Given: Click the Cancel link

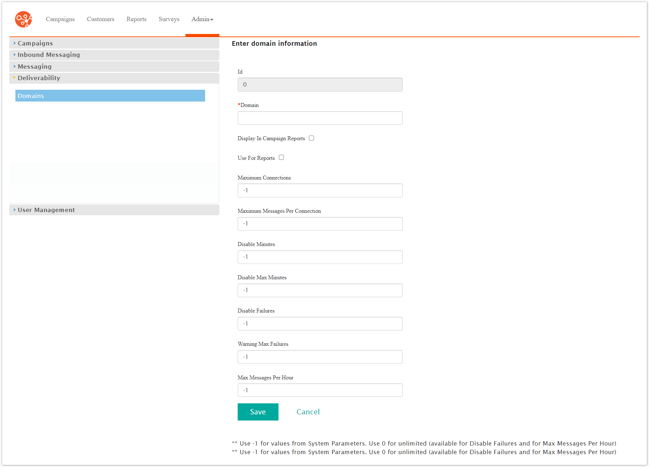Looking at the screenshot, I should tap(308, 412).
